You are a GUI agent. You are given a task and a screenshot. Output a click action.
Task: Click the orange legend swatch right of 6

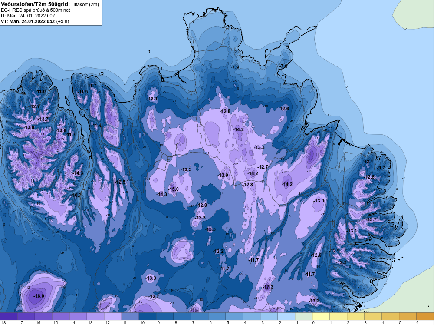[425, 316]
